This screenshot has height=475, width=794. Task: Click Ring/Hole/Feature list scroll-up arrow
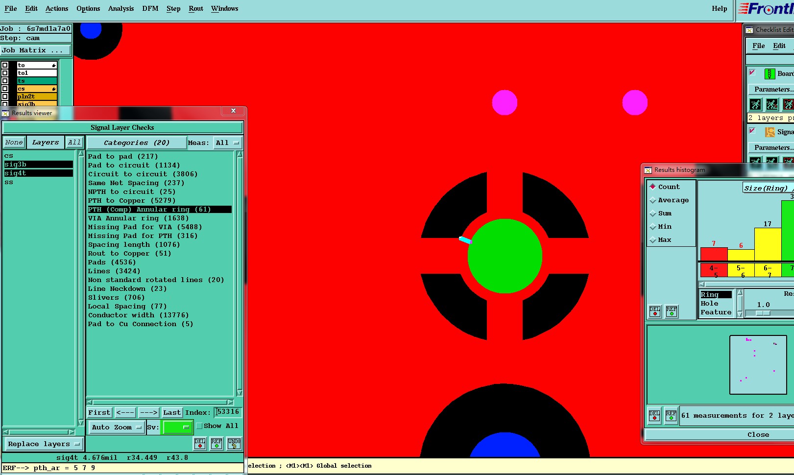click(740, 293)
